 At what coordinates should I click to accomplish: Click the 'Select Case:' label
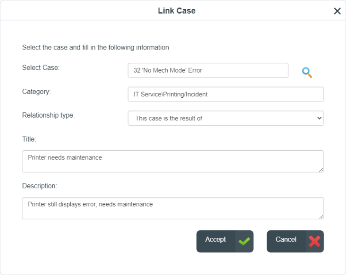pos(41,68)
